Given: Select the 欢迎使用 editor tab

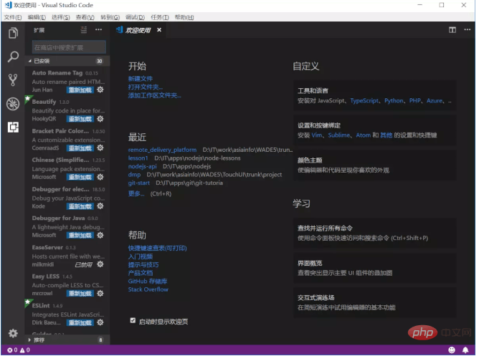Looking at the screenshot, I should [138, 30].
